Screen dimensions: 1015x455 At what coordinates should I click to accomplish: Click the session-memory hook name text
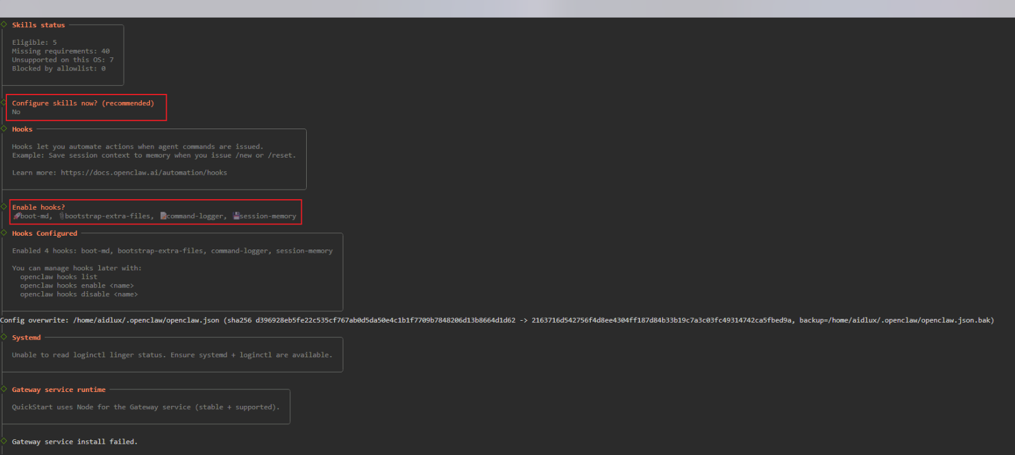(268, 216)
